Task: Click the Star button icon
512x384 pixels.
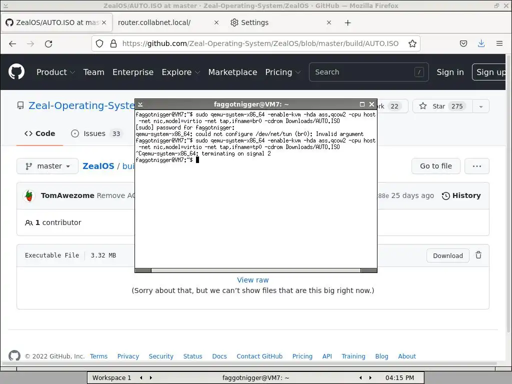Action: tap(423, 106)
